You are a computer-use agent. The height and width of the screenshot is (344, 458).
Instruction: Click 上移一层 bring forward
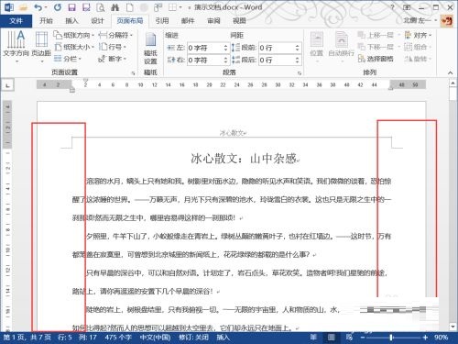376,35
